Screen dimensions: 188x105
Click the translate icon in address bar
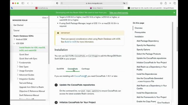[124, 3]
